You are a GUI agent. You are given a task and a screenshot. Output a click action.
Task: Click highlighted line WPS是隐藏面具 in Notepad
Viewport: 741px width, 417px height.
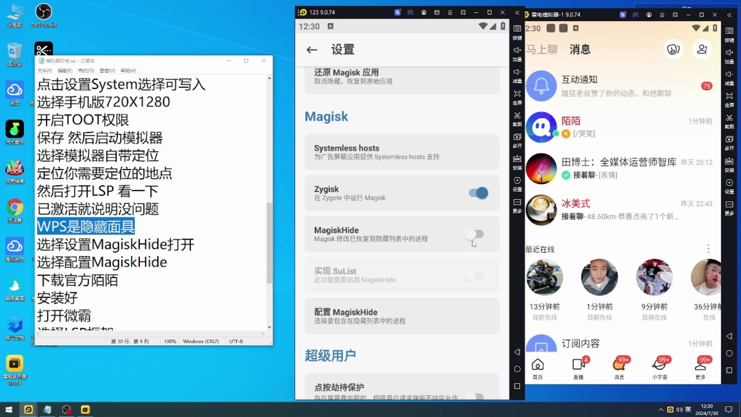tap(86, 226)
